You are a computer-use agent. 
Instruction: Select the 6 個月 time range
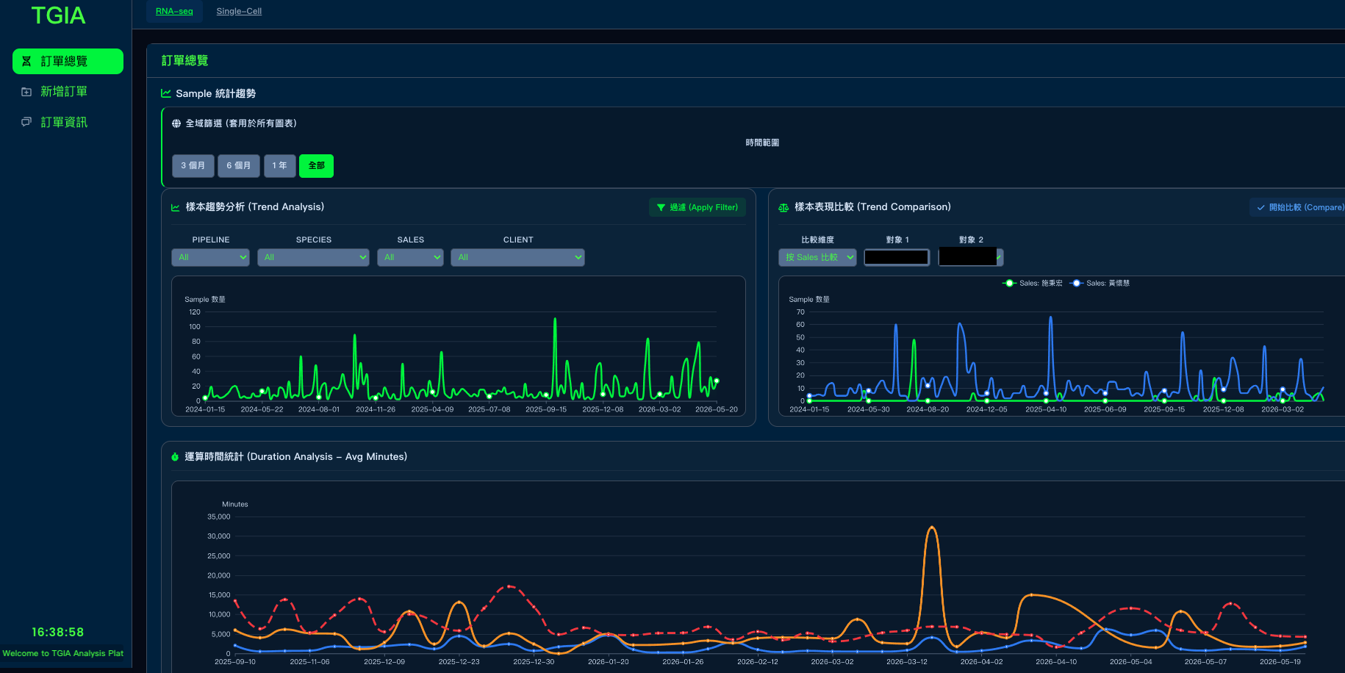239,166
